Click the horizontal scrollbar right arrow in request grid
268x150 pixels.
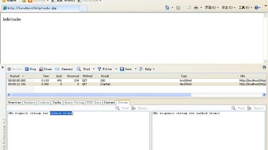pyautogui.click(x=264, y=95)
